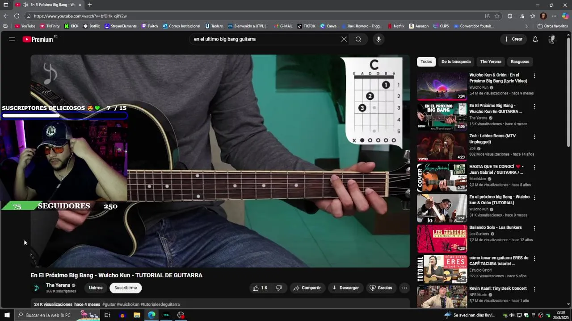The width and height of the screenshot is (572, 321).
Task: Open YouTube notifications bell
Action: coord(535,39)
